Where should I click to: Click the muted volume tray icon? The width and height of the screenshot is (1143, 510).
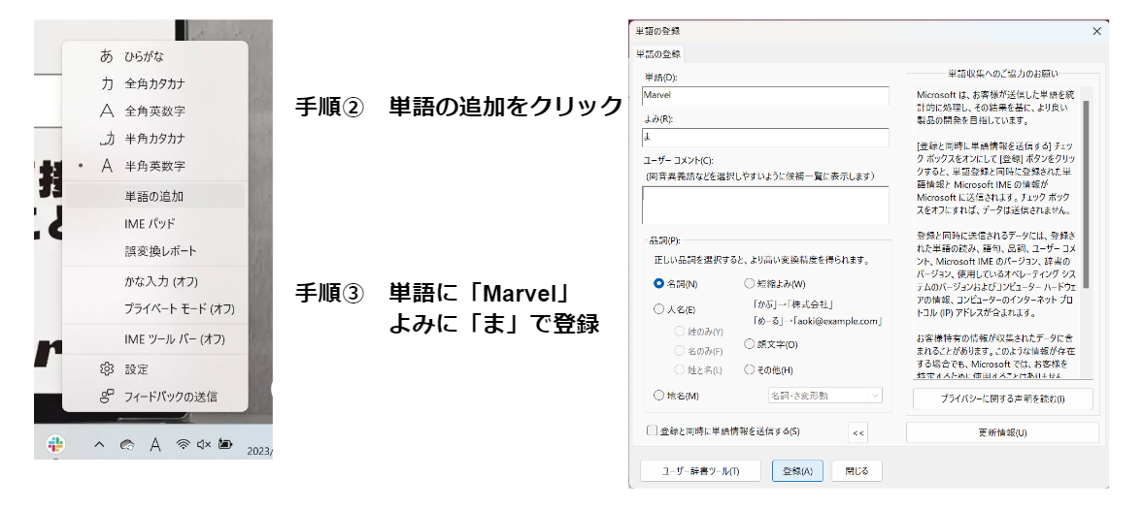click(203, 444)
